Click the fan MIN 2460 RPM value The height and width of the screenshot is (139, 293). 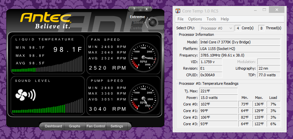[108, 47]
